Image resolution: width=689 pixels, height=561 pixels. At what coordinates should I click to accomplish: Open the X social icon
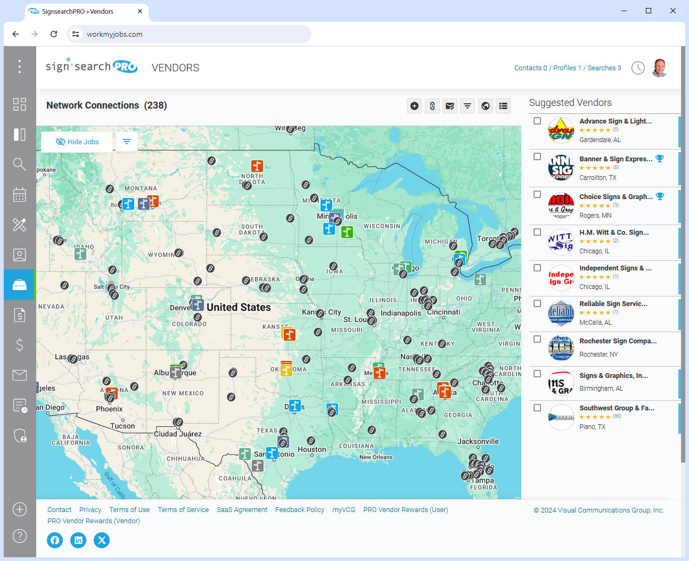point(102,540)
